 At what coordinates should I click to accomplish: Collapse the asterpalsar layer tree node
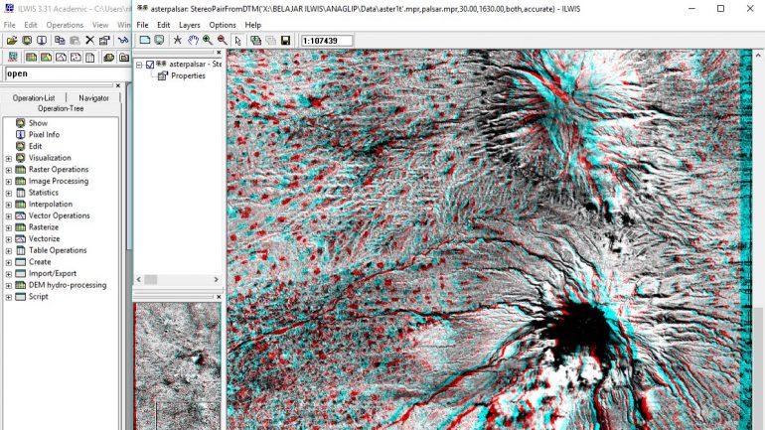pyautogui.click(x=139, y=65)
